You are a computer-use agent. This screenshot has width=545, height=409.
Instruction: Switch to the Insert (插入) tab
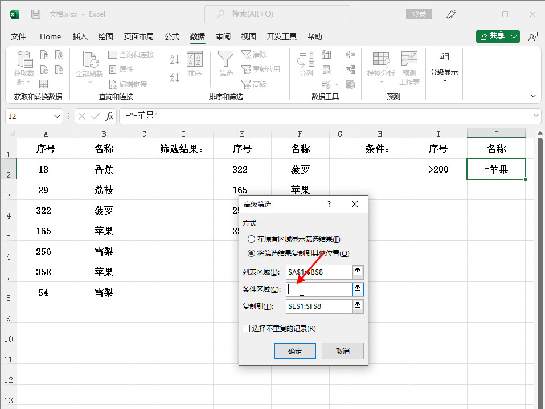(x=80, y=36)
